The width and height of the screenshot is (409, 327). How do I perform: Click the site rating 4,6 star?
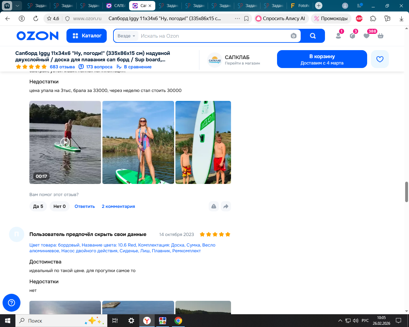point(53,19)
